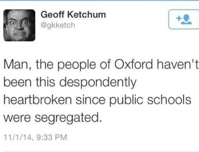The image size is (199, 152).
Task: Click the word "Man," starting the tweet
Action: tap(16, 65)
